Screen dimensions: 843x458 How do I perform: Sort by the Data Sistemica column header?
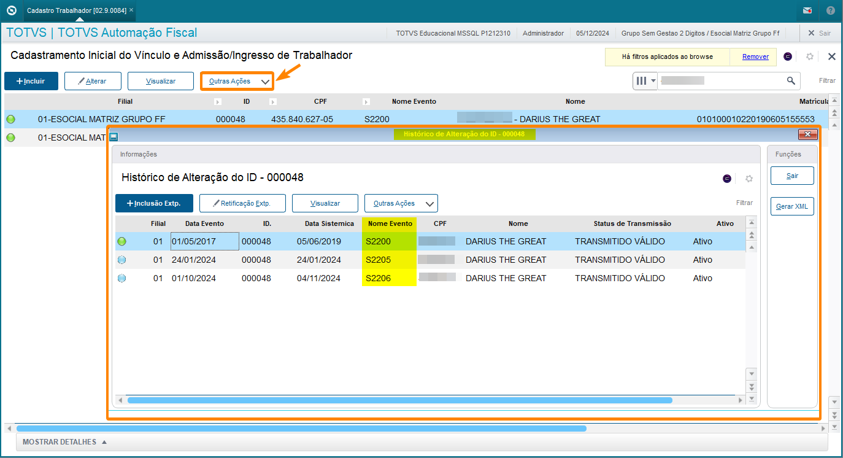click(329, 223)
